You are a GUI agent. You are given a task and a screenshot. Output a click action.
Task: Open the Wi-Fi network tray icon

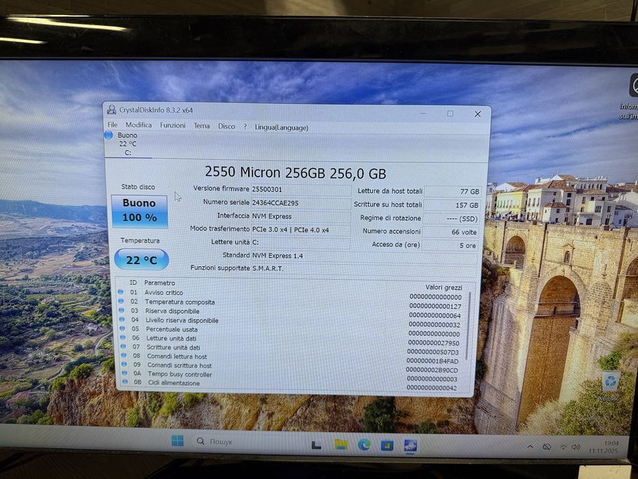pos(563,448)
